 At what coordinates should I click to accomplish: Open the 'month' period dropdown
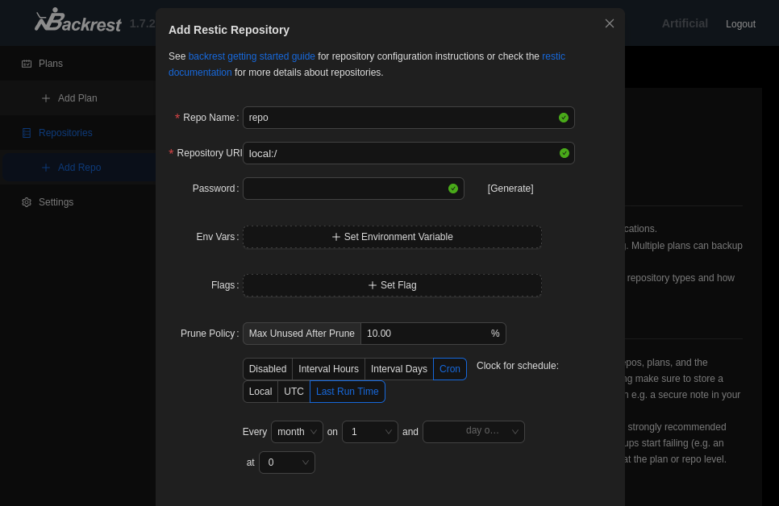pyautogui.click(x=297, y=432)
